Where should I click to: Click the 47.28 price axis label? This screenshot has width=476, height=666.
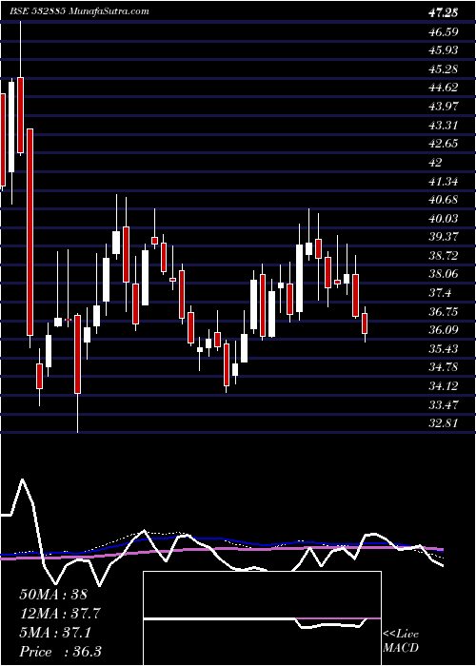click(x=444, y=12)
